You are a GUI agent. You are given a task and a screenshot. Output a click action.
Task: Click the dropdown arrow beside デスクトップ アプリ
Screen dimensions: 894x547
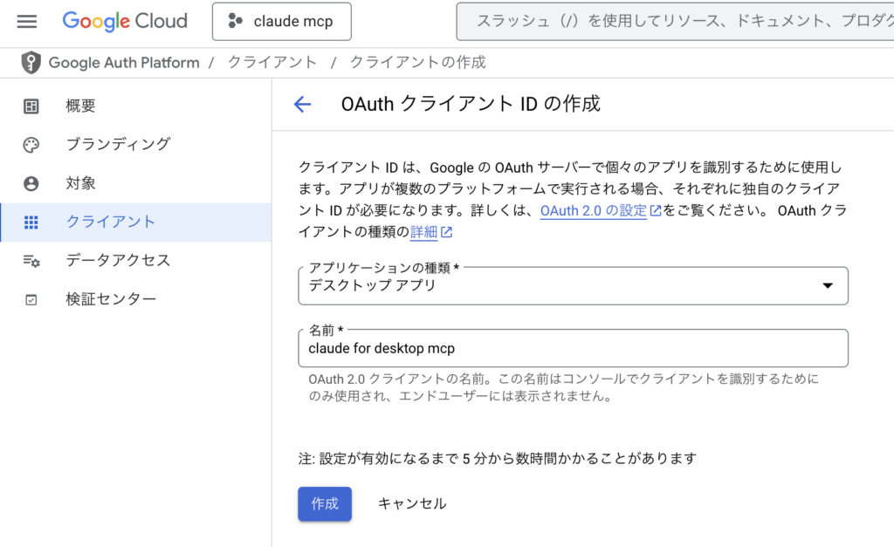(x=828, y=285)
